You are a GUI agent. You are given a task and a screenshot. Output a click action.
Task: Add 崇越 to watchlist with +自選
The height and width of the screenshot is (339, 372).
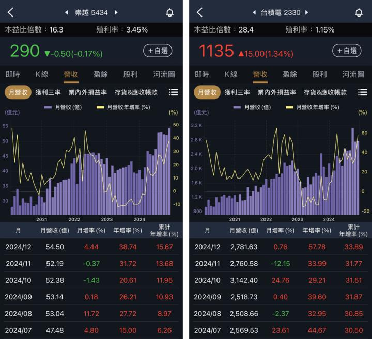[158, 51]
